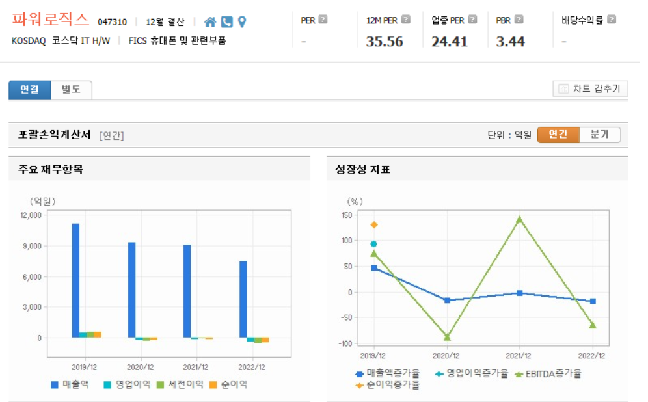Click the map location pin icon
Screen dimensions: 648x402
tap(241, 21)
